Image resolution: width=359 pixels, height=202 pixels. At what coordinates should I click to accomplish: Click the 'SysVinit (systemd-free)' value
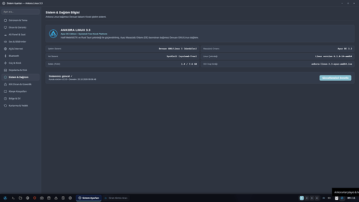182,56
